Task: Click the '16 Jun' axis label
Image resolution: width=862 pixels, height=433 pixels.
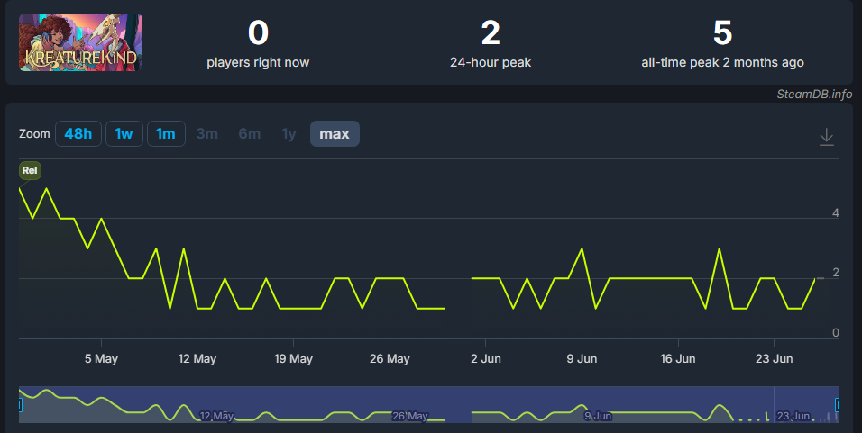Action: (x=678, y=359)
